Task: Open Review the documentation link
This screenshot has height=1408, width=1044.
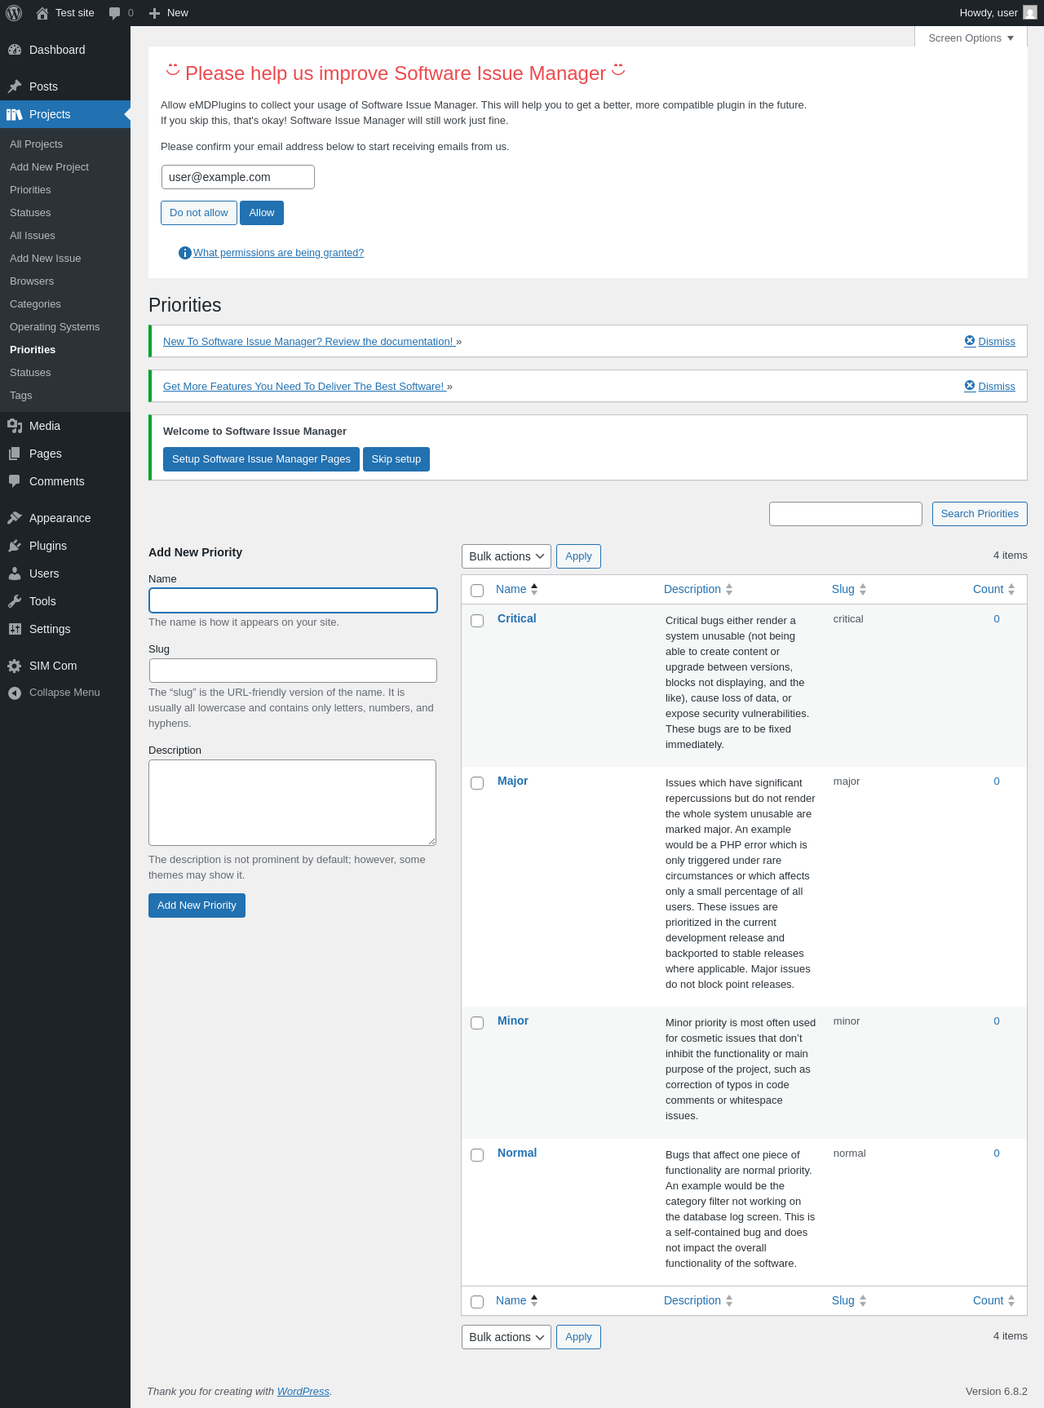Action: [x=308, y=342]
